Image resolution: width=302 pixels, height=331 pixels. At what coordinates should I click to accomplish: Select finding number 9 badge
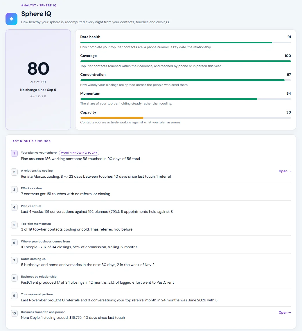click(x=14, y=296)
